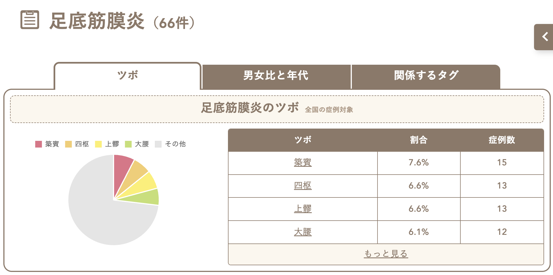The image size is (553, 275).
Task: Toggle 築賓 pink legend swatch
Action: [39, 144]
